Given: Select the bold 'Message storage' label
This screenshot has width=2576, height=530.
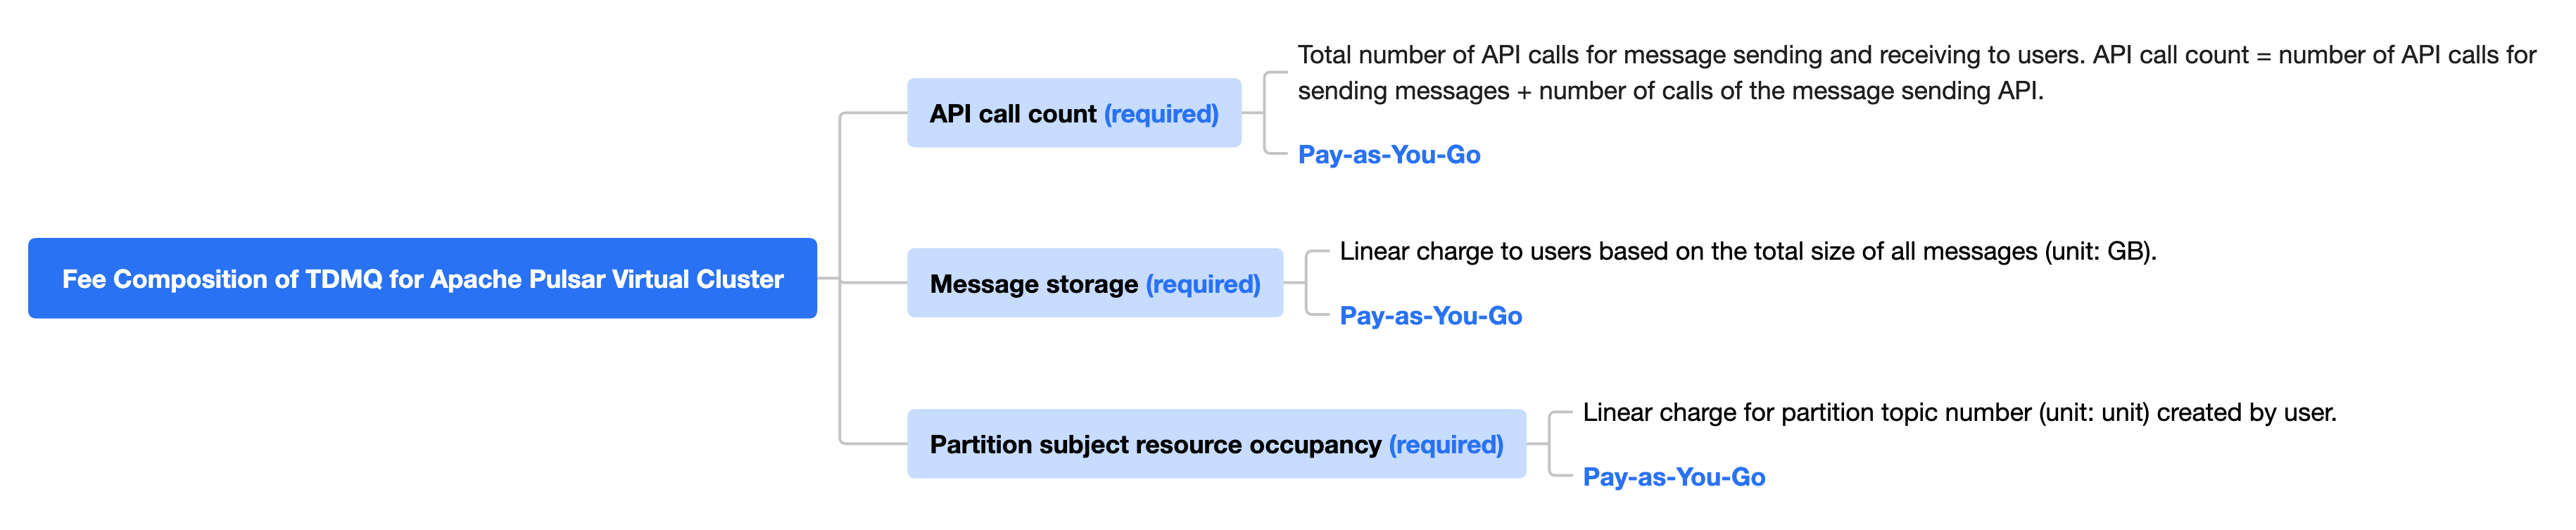Looking at the screenshot, I should pyautogui.click(x=1033, y=284).
